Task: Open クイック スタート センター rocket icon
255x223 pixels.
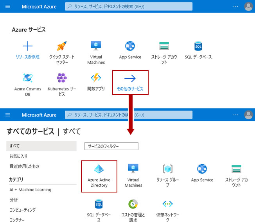Action: (x=62, y=46)
